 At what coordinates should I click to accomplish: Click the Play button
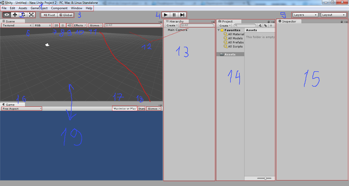(166, 15)
